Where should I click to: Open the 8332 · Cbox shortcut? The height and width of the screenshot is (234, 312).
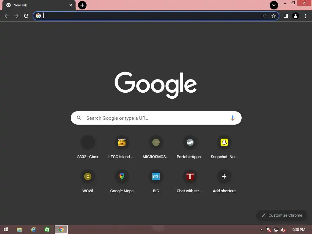(88, 147)
